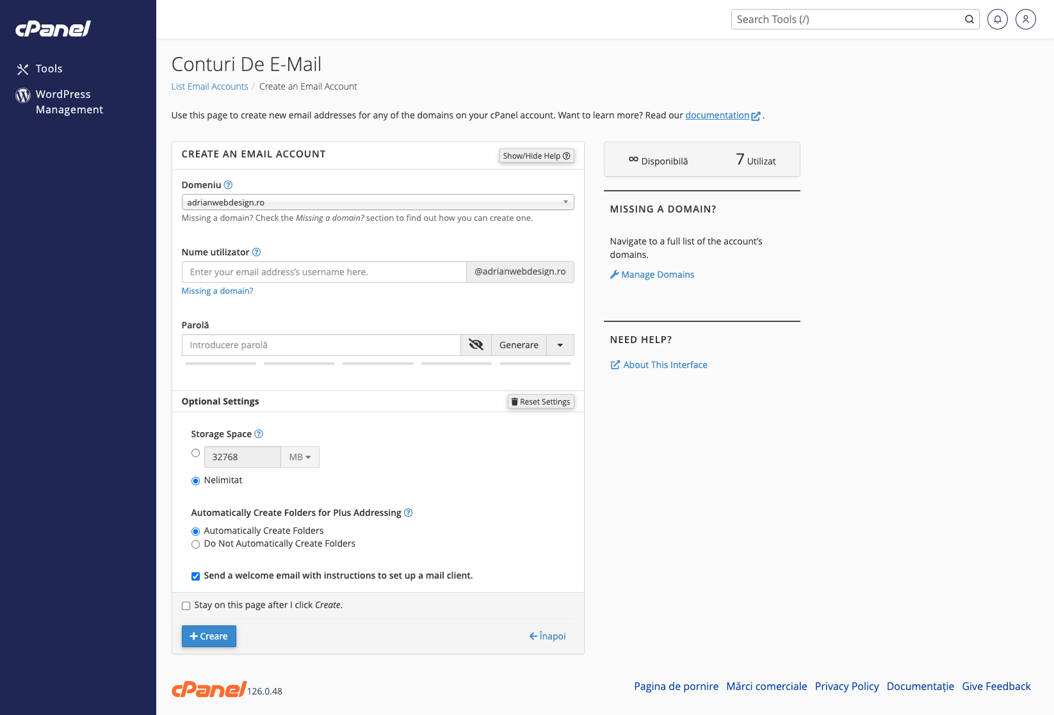Open WordPress Management icon
1054x715 pixels.
(23, 95)
